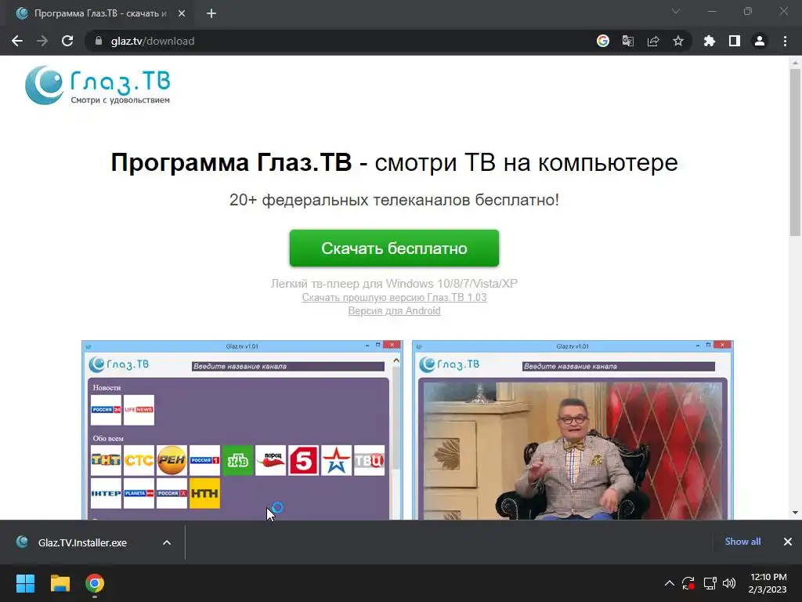Open Google account icon in address bar
Screen dimensions: 802x602
point(603,41)
